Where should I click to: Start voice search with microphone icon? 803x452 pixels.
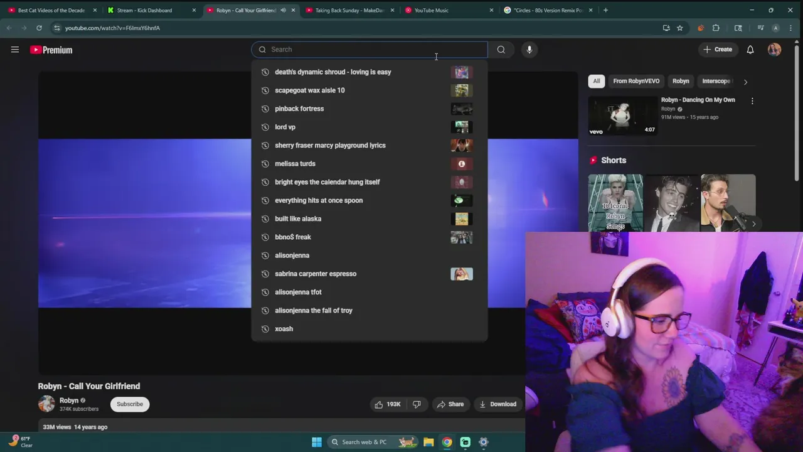(x=529, y=50)
